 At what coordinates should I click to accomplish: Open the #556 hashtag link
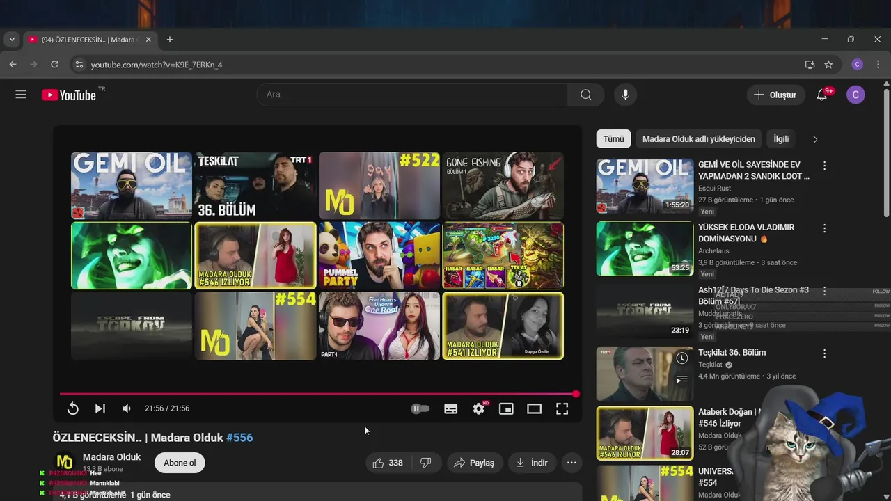[239, 438]
